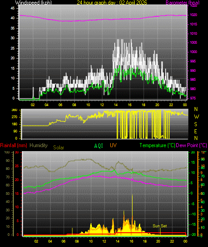
Task: Select the green -15 temperature axis value
Action: [x=193, y=224]
